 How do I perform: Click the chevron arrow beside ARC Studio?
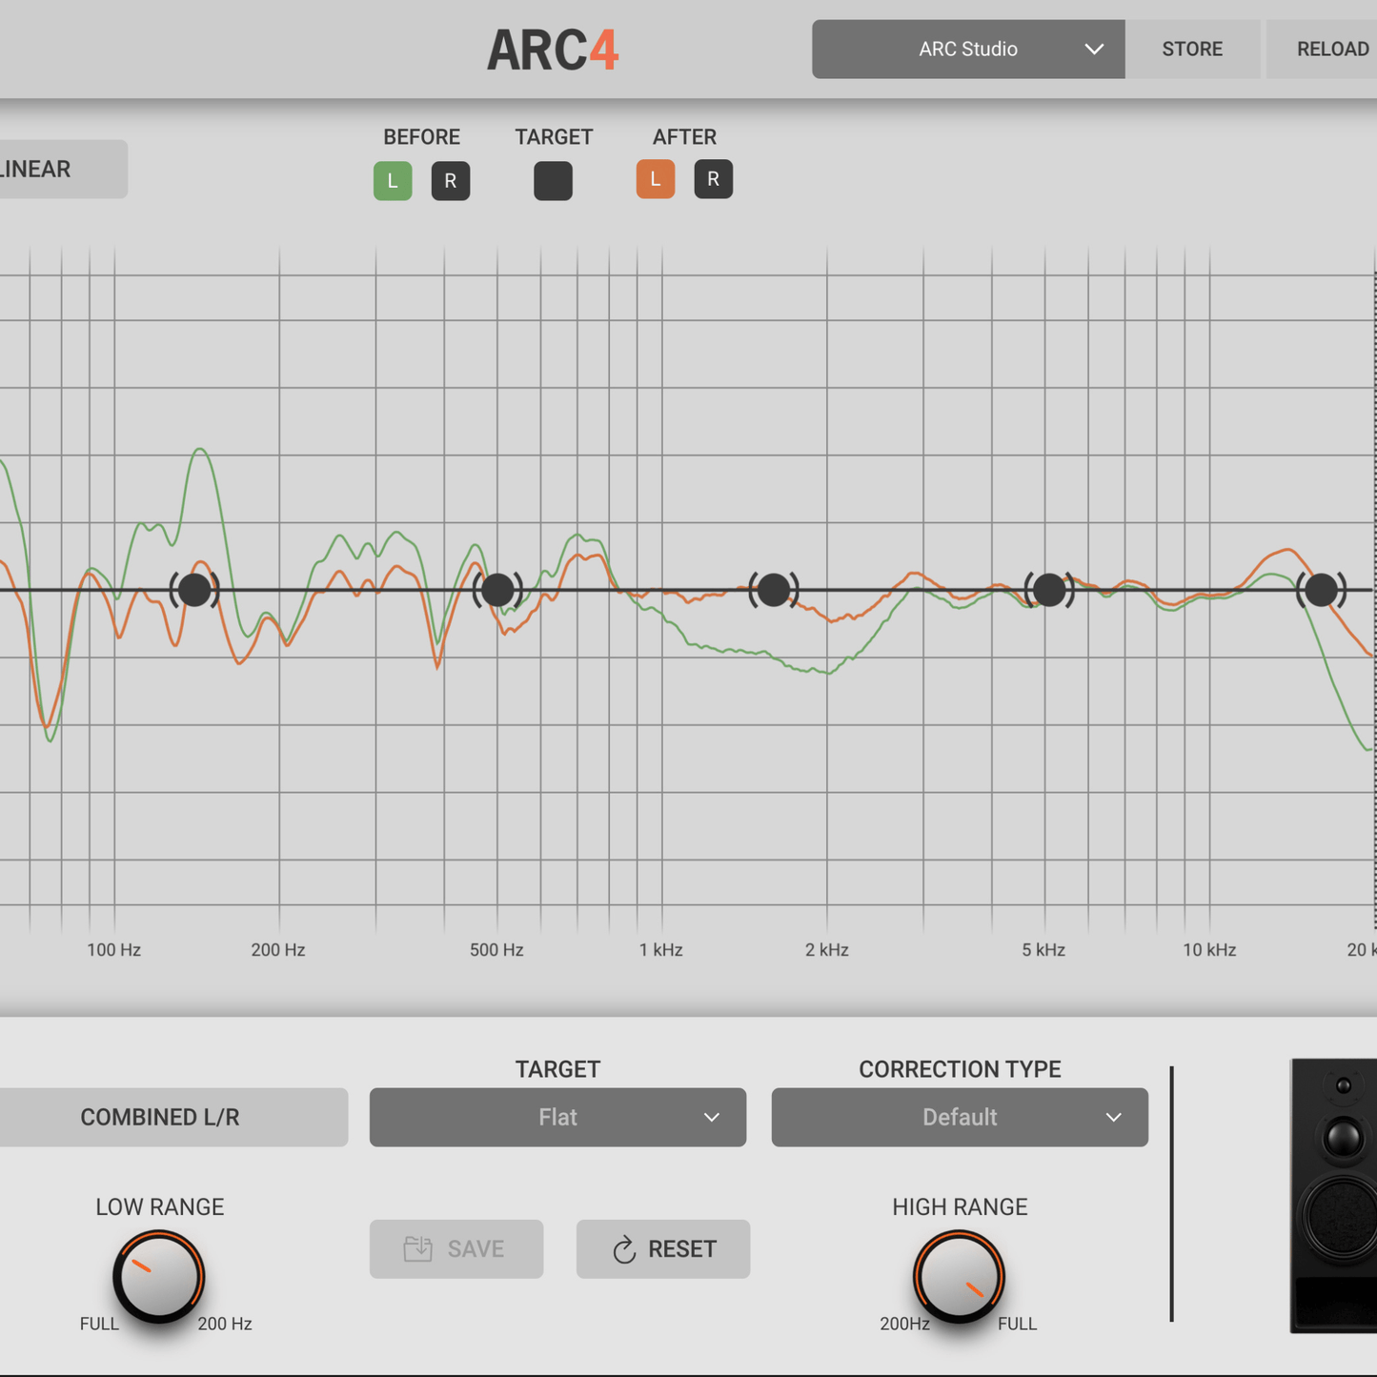click(1094, 50)
